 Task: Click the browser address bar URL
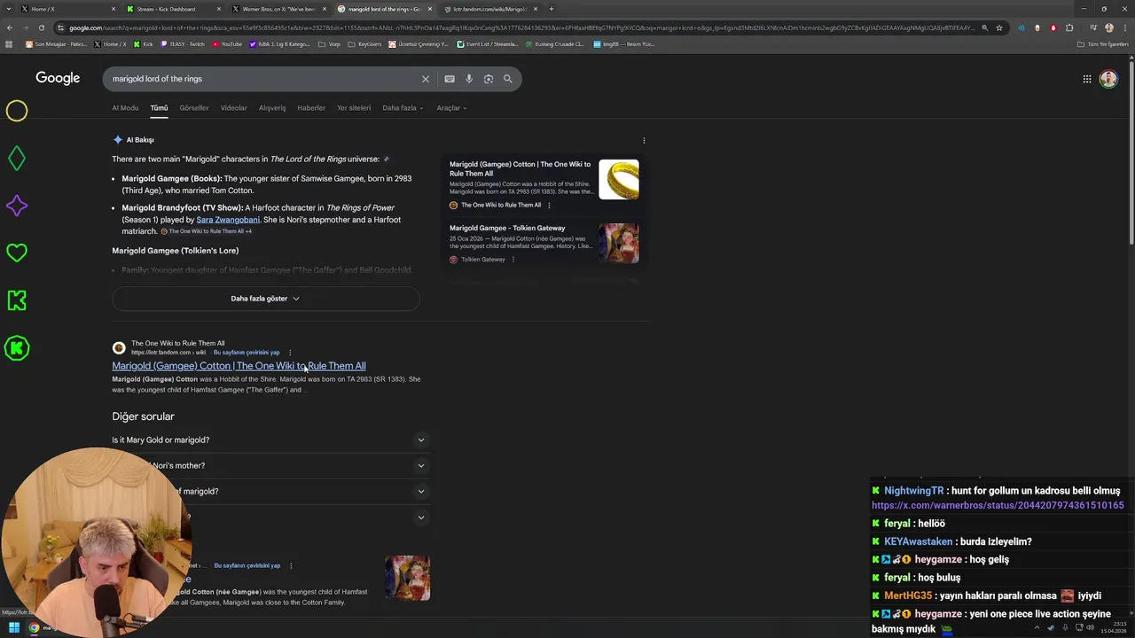[521, 27]
